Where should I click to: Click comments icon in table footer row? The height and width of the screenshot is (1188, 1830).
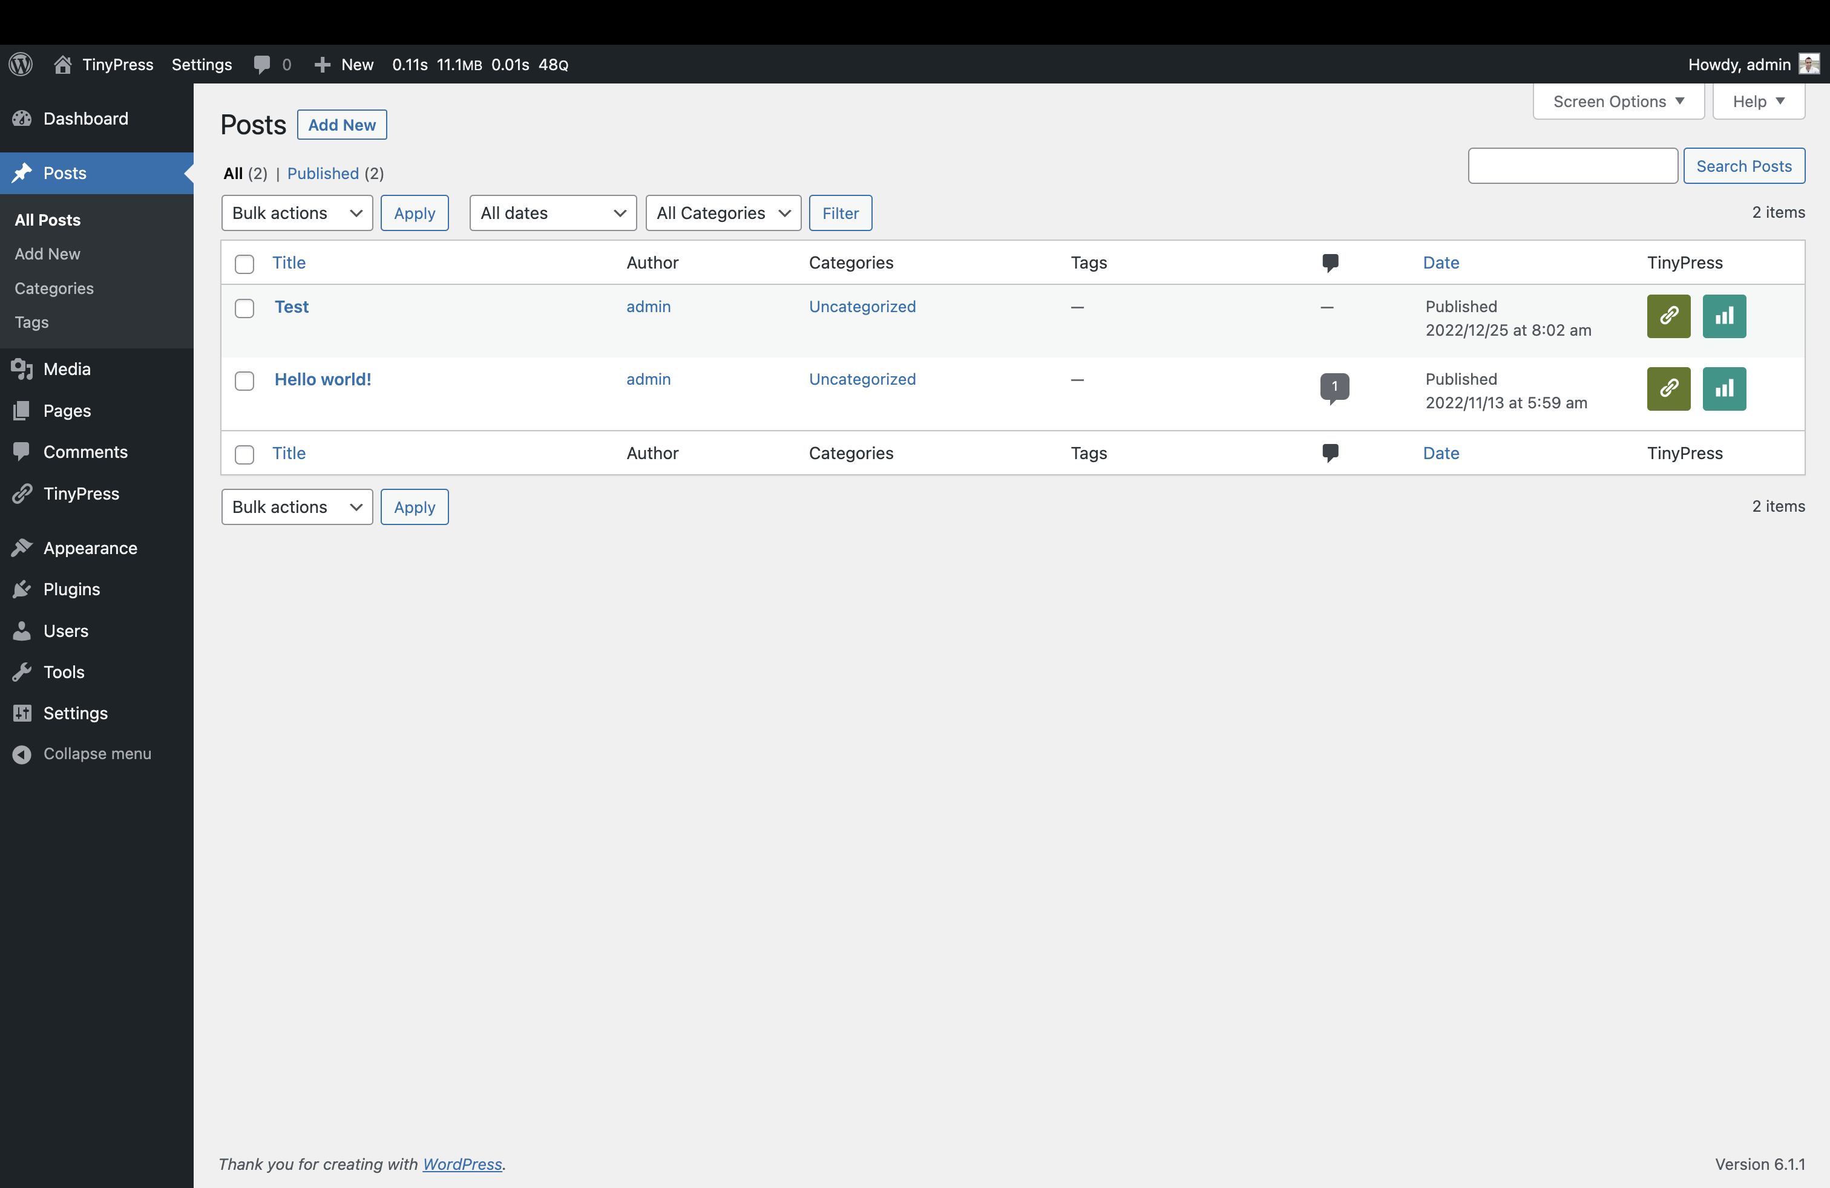tap(1330, 452)
